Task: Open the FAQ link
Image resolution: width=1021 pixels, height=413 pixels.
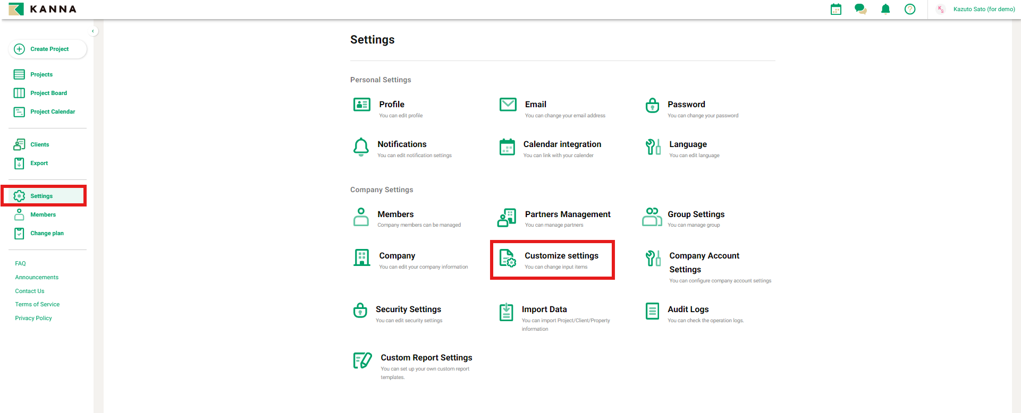Action: tap(20, 263)
